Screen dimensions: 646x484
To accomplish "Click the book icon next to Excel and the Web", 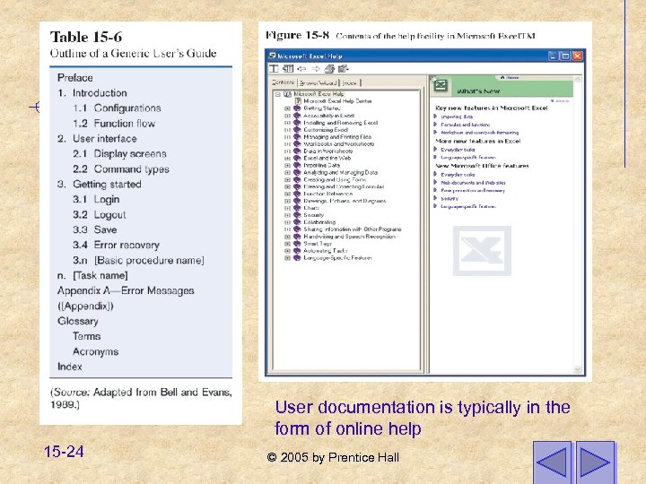I will [297, 158].
